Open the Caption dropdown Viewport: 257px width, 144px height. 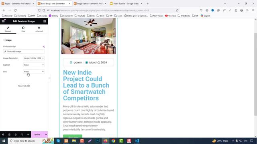click(x=34, y=65)
